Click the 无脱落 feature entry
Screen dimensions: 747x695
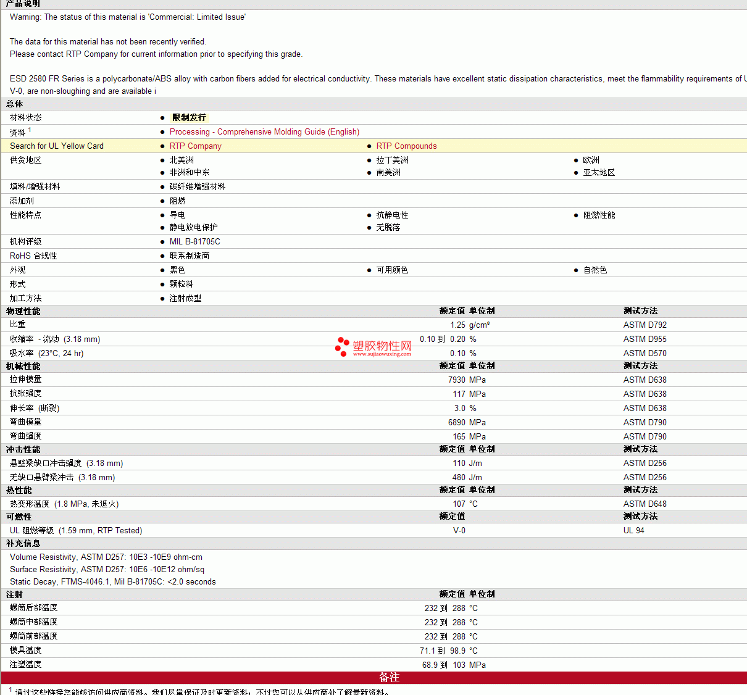388,227
